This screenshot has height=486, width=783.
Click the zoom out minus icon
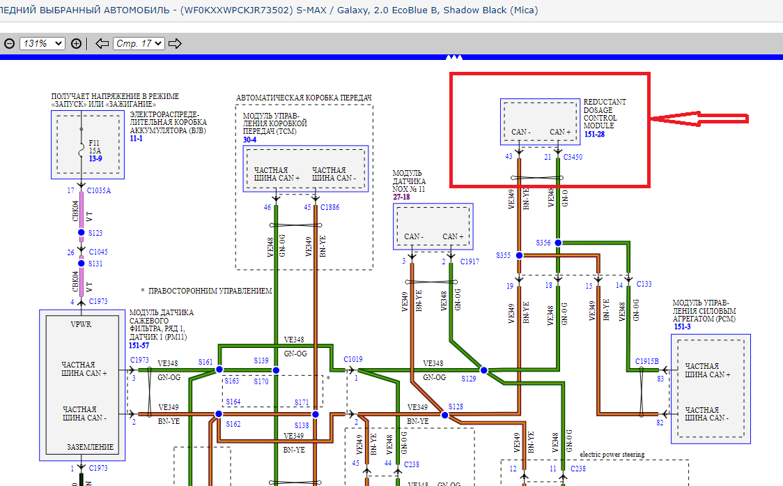10,43
